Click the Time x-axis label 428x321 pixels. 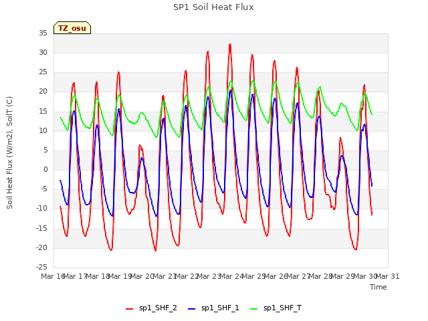[379, 287]
